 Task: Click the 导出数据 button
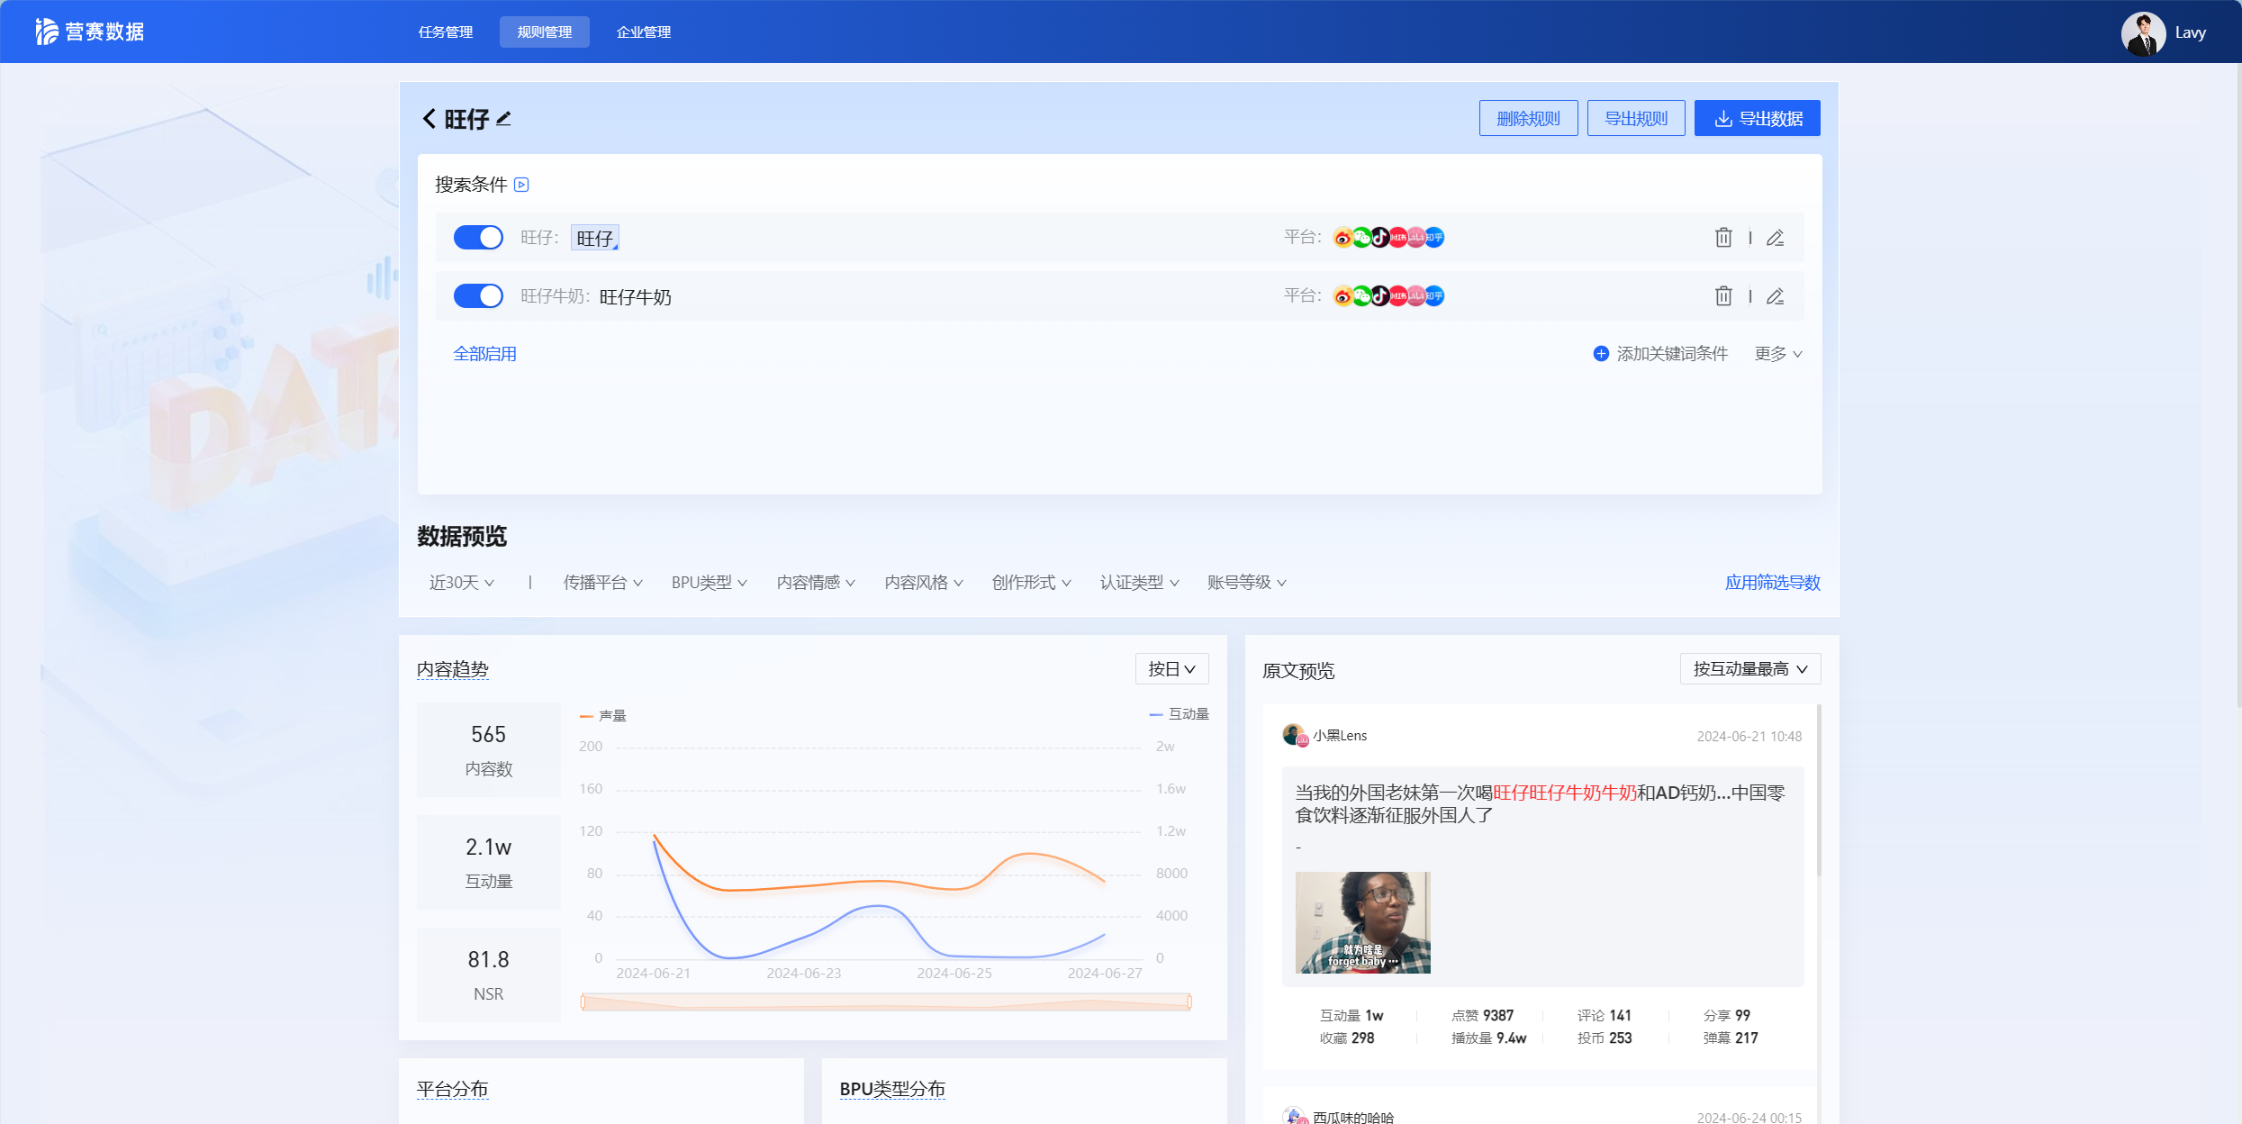tap(1758, 118)
